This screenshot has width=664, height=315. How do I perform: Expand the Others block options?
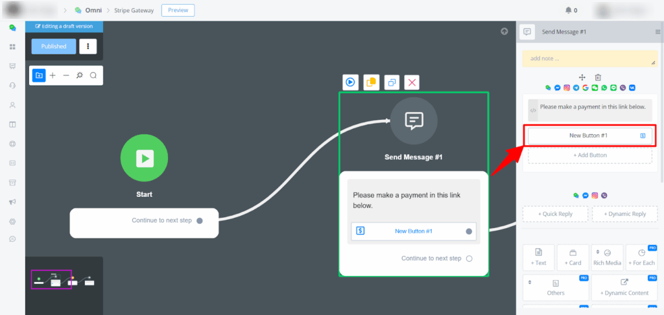[556, 287]
